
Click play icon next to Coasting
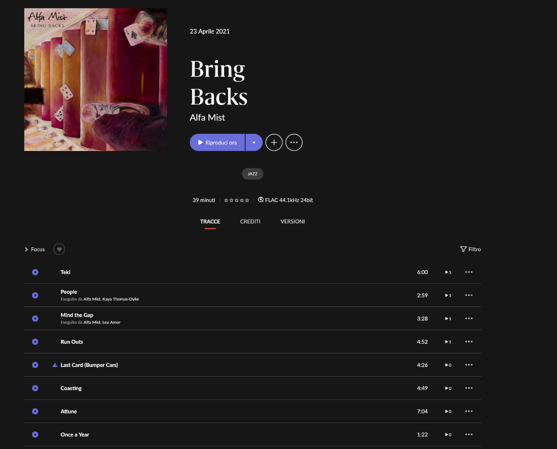point(35,388)
